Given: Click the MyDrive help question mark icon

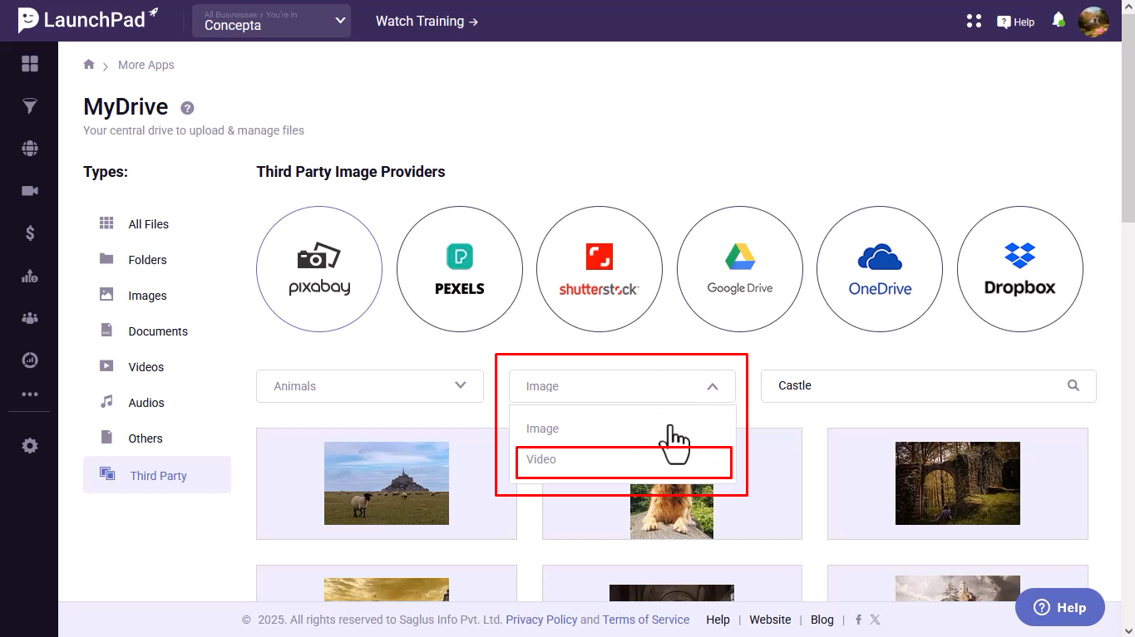Looking at the screenshot, I should 187,108.
